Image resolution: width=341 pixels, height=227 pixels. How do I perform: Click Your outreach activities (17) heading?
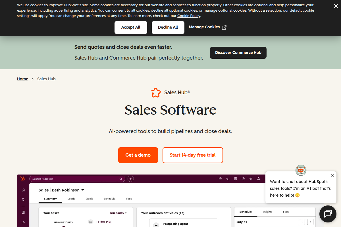(163, 213)
